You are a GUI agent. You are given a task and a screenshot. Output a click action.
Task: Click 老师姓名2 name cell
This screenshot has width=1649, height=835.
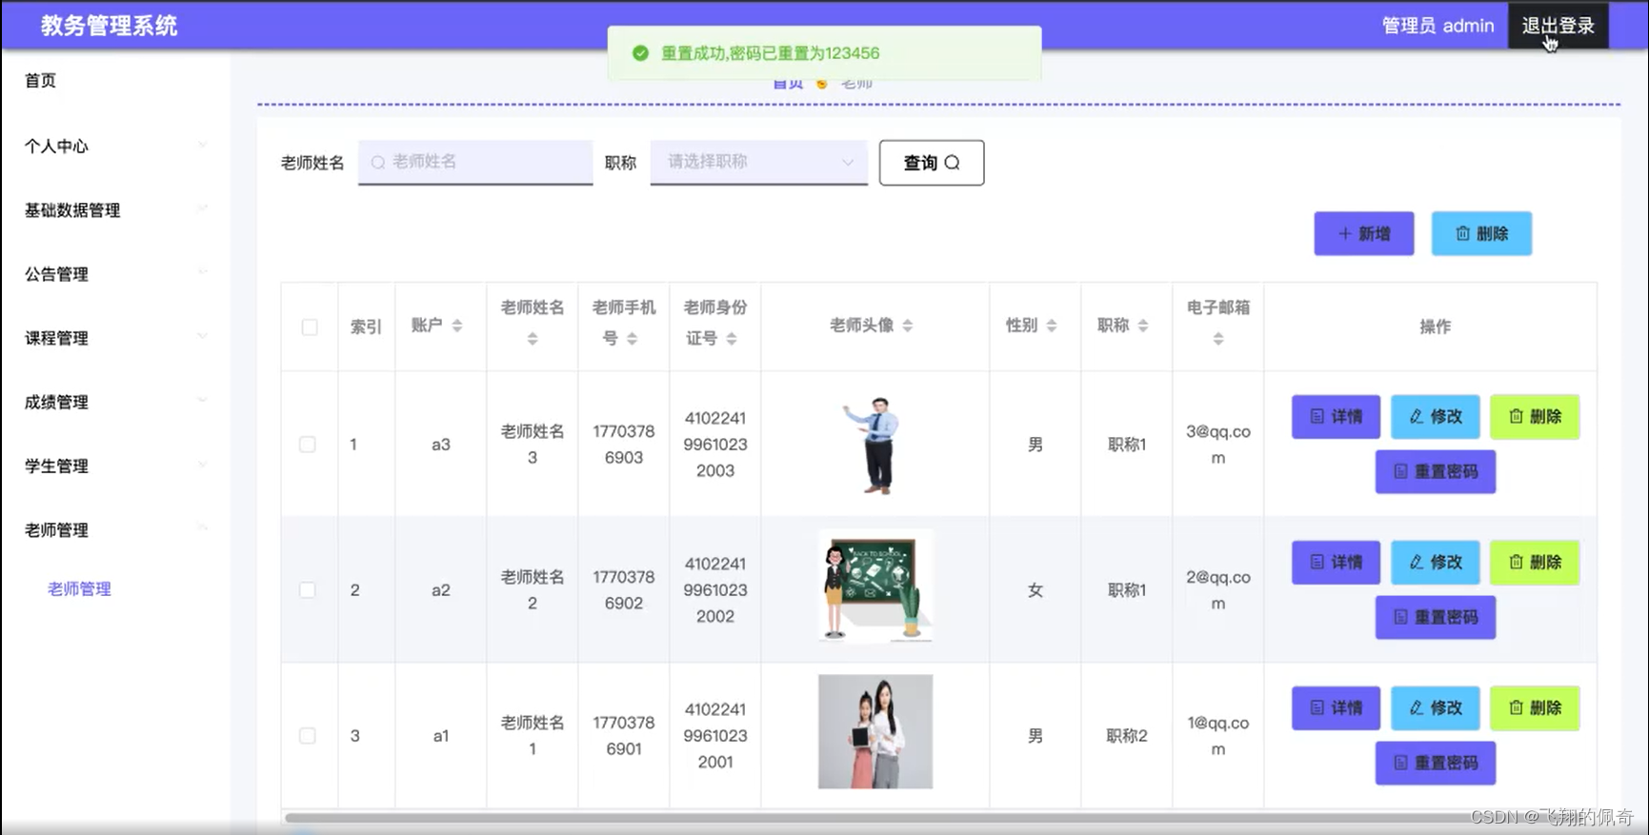(533, 590)
